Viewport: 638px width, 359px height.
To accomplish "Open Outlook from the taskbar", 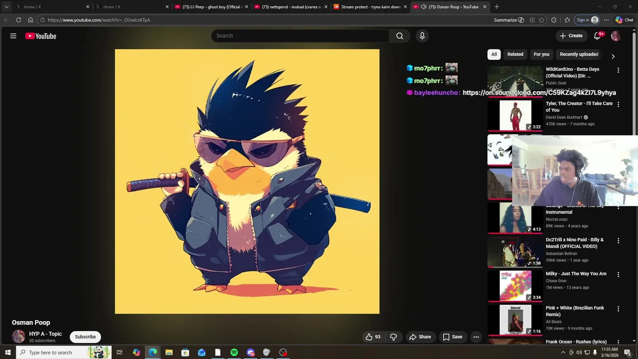I will 201,353.
